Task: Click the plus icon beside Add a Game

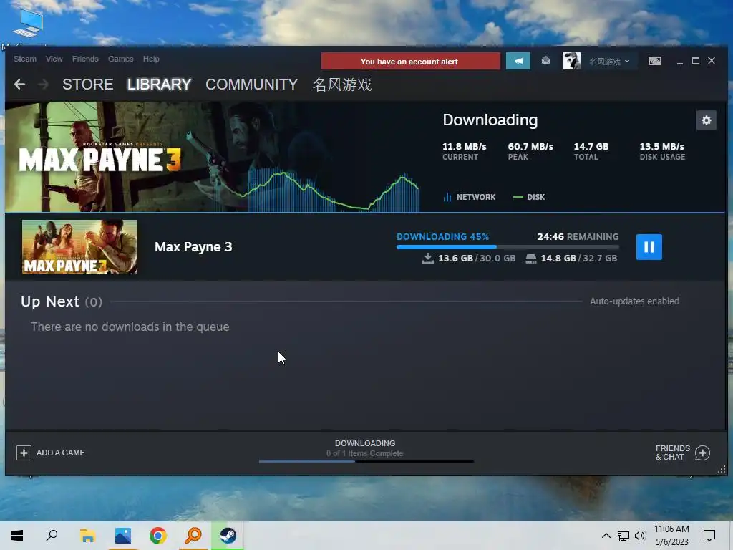Action: point(24,453)
